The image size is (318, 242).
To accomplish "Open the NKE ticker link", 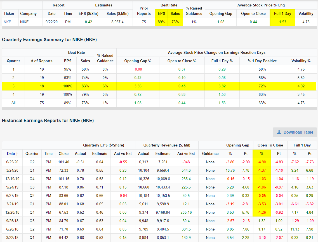I will coord(7,22).
